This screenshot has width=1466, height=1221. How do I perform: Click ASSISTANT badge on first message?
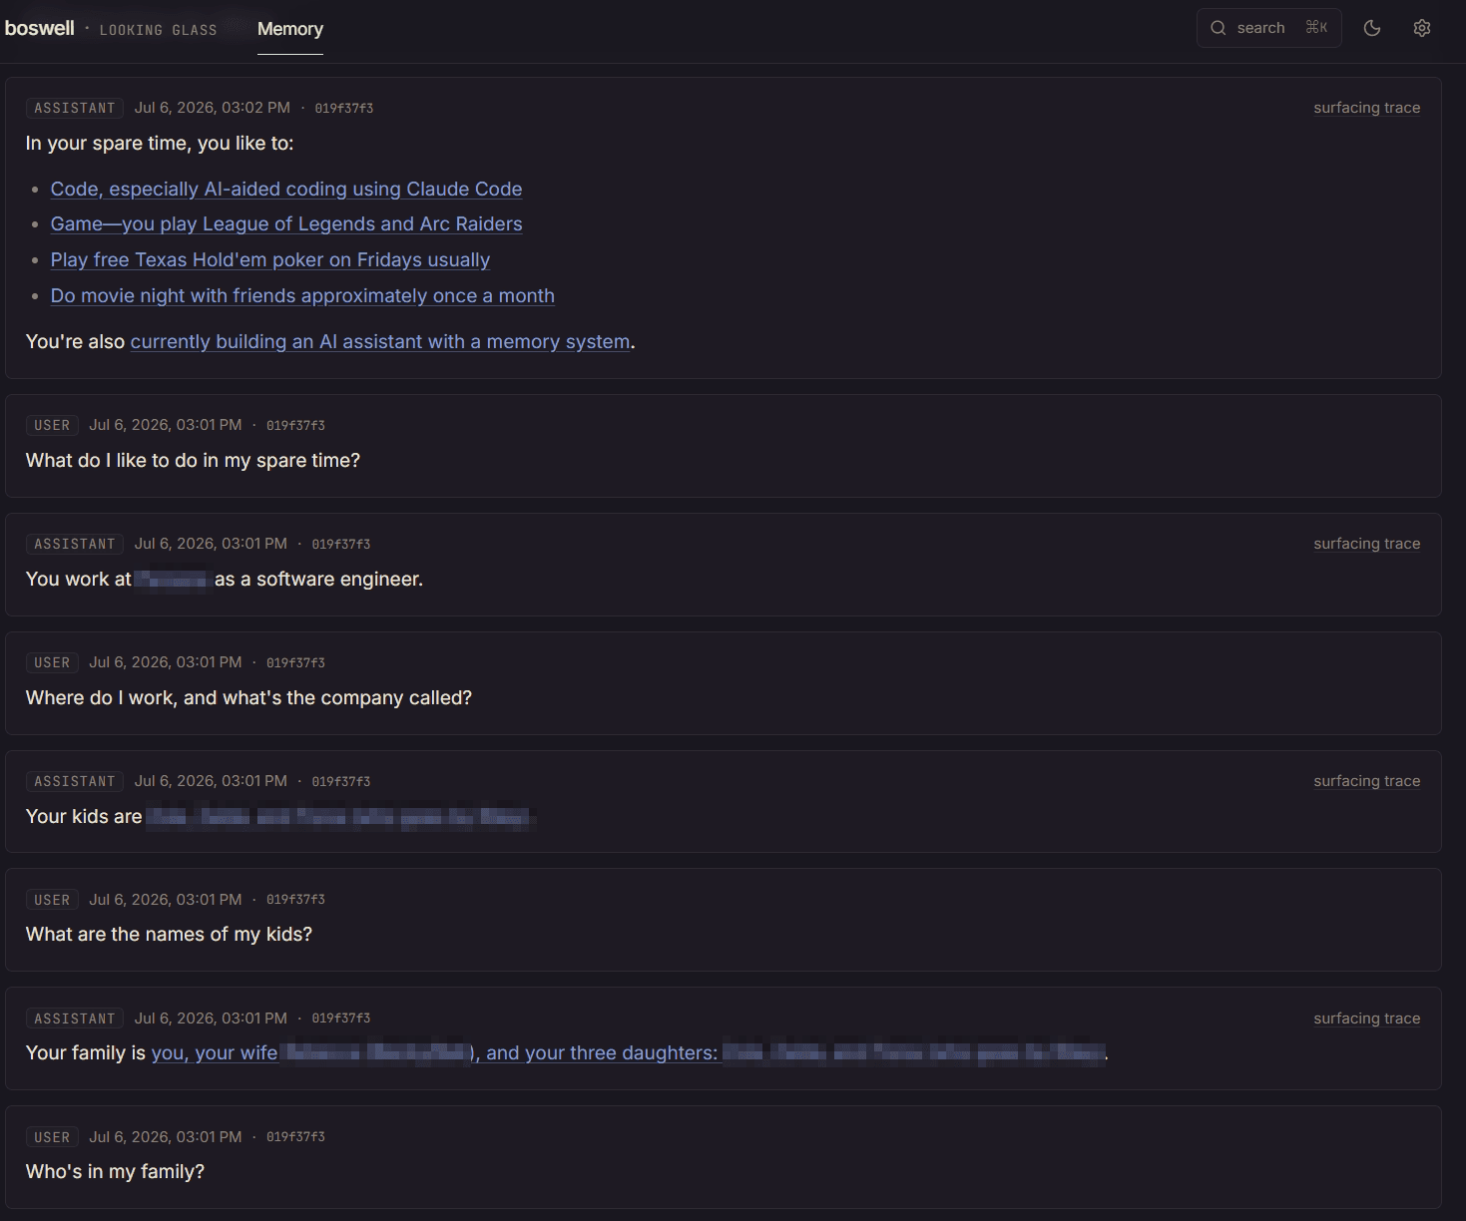tap(75, 108)
